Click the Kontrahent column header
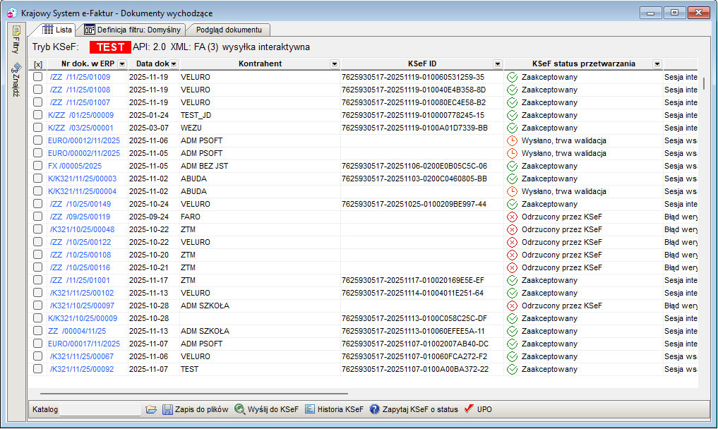This screenshot has width=718, height=429. pyautogui.click(x=260, y=64)
